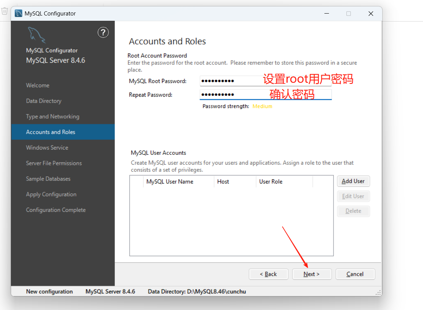Close the MySQL Configurator window

(x=371, y=14)
